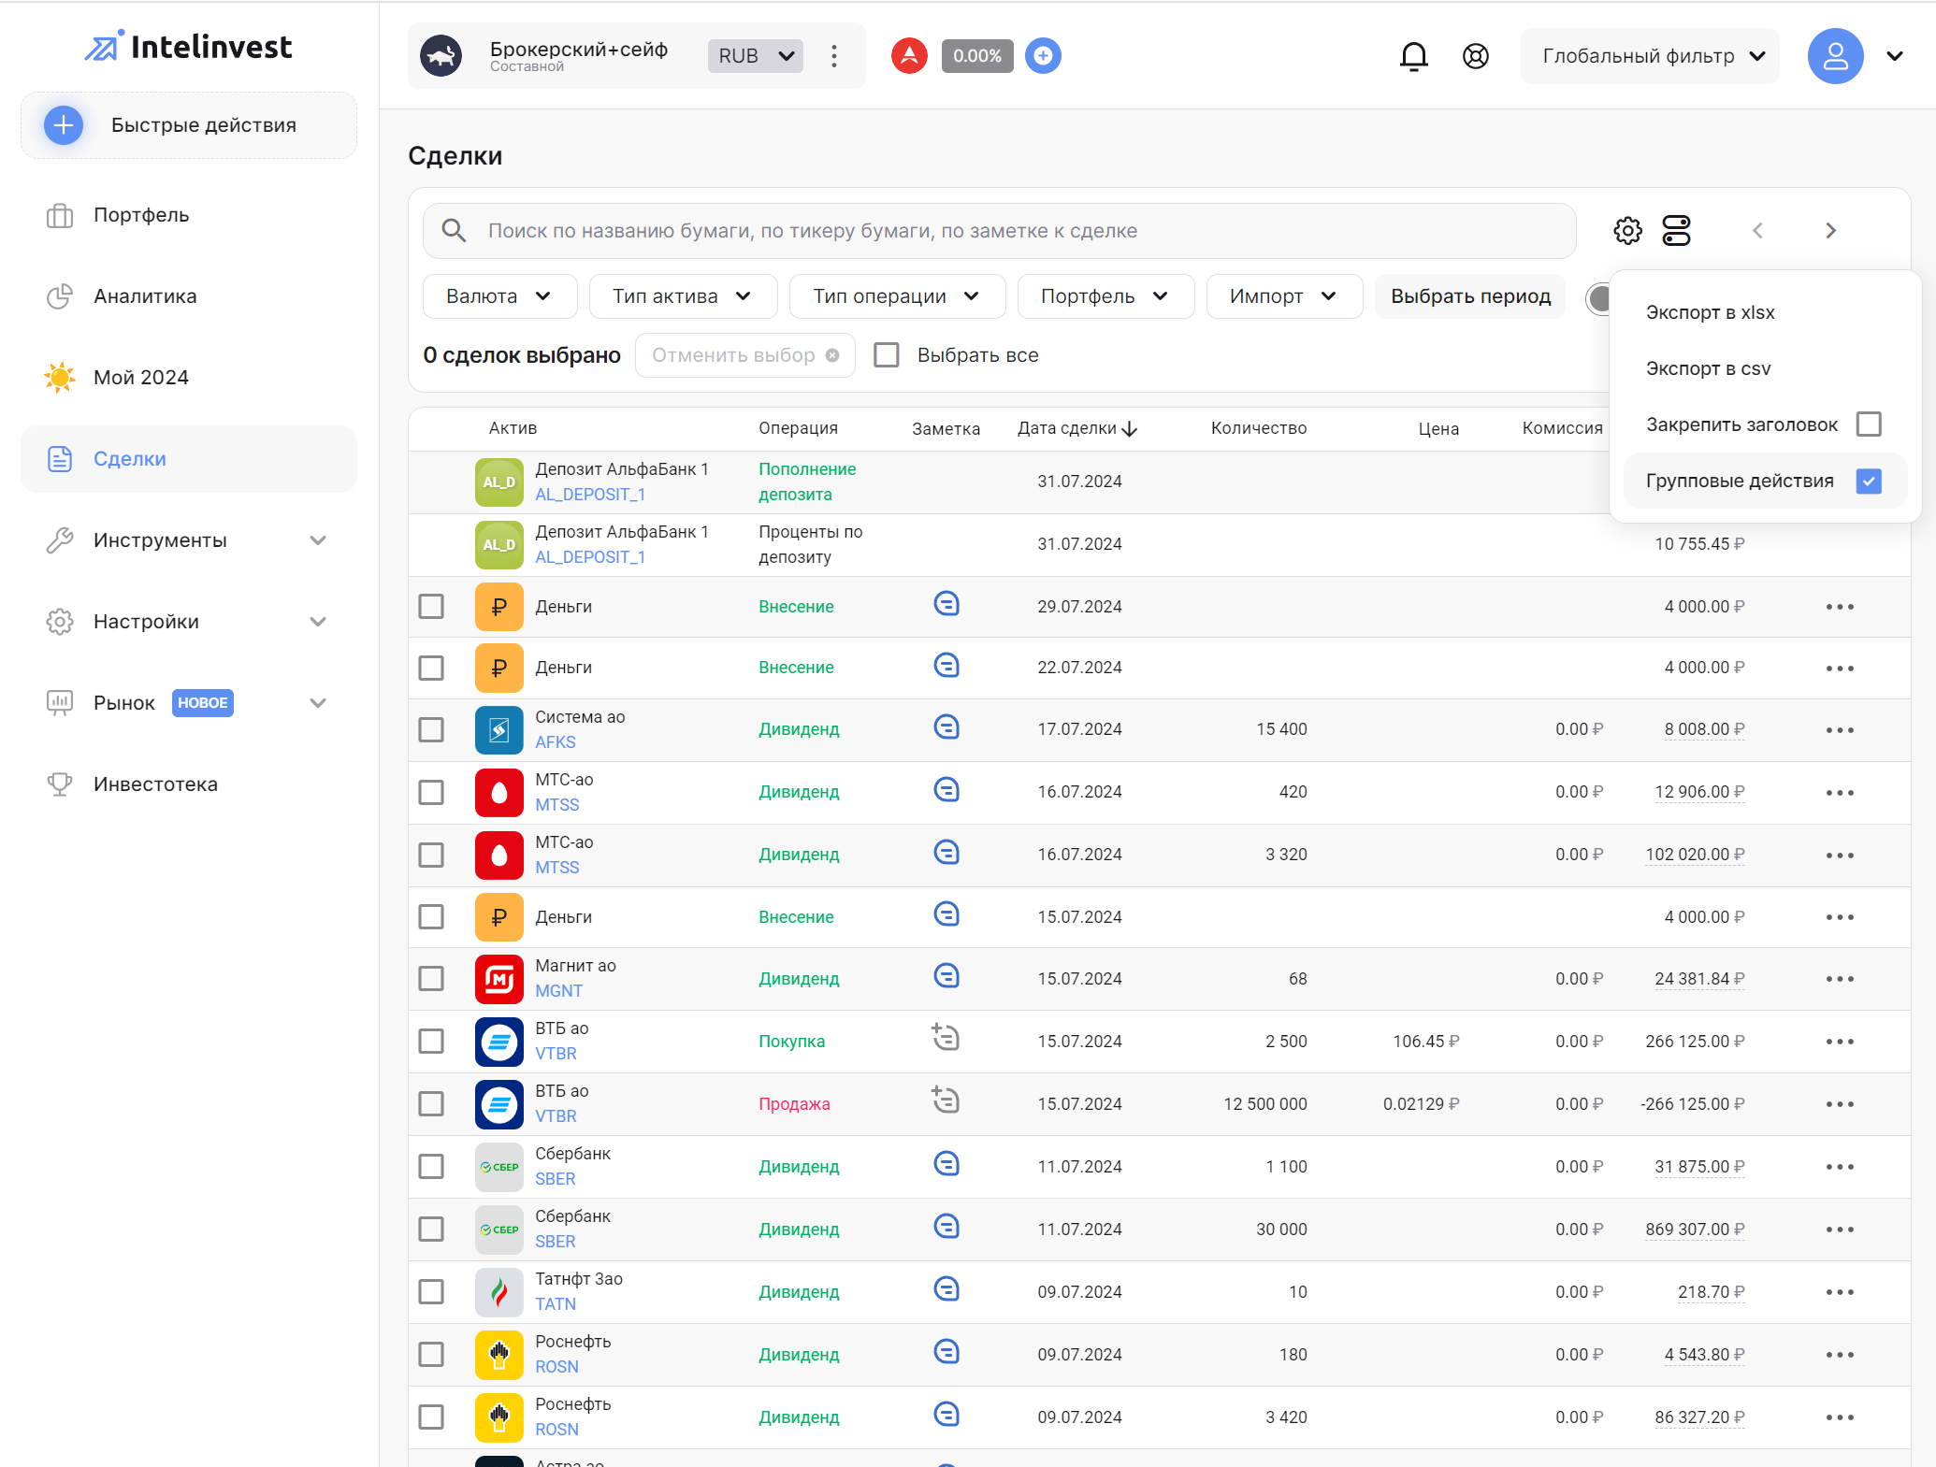Expand the Инструменты sidebar section

[318, 540]
